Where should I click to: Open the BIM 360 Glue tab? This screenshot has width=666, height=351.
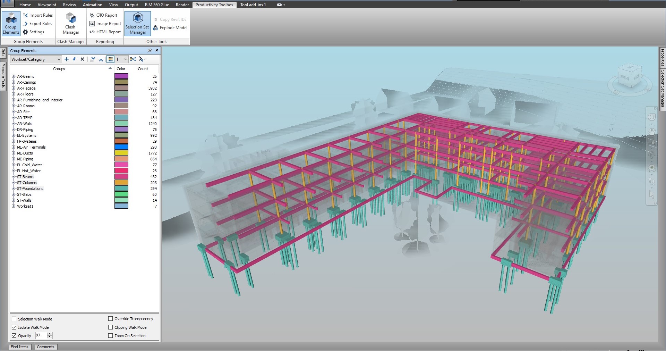pos(157,5)
